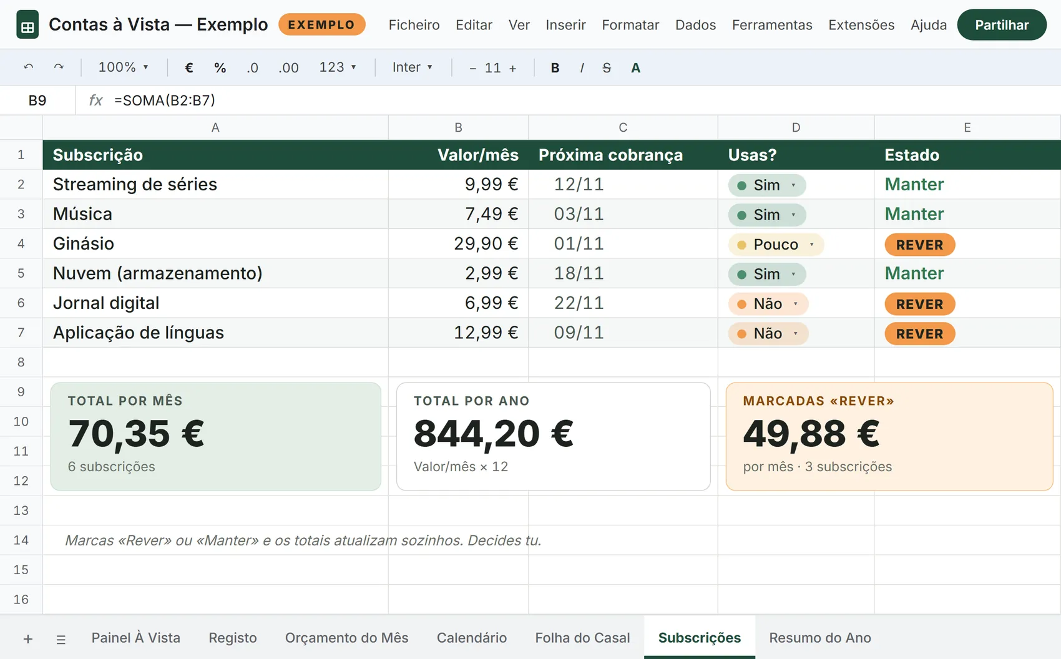Click the Partilhar button

[x=1002, y=25]
